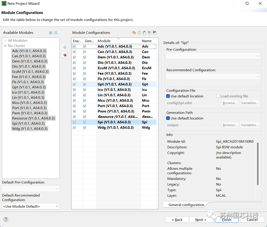The image size is (267, 227).
Task: Click the remove module configuration icon
Action: [64, 55]
